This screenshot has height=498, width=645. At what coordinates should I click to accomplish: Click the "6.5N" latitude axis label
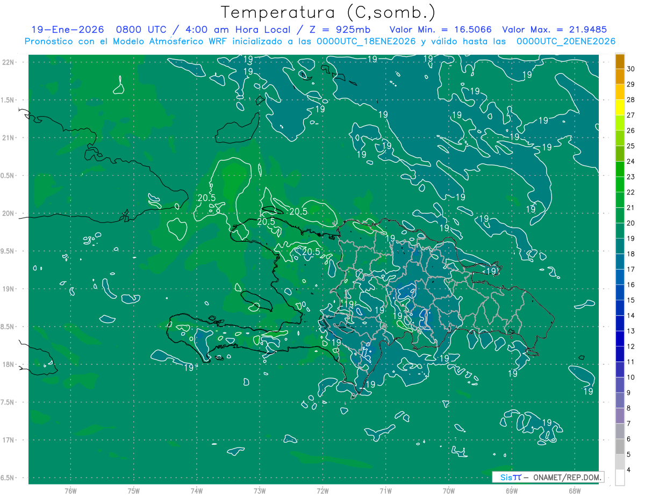(8, 478)
